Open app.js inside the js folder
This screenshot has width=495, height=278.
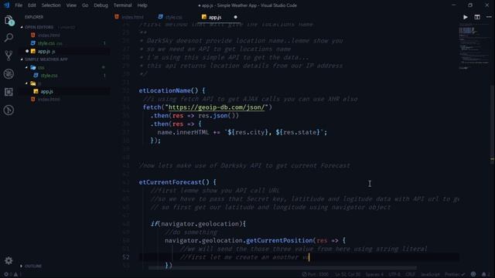pyautogui.click(x=46, y=91)
